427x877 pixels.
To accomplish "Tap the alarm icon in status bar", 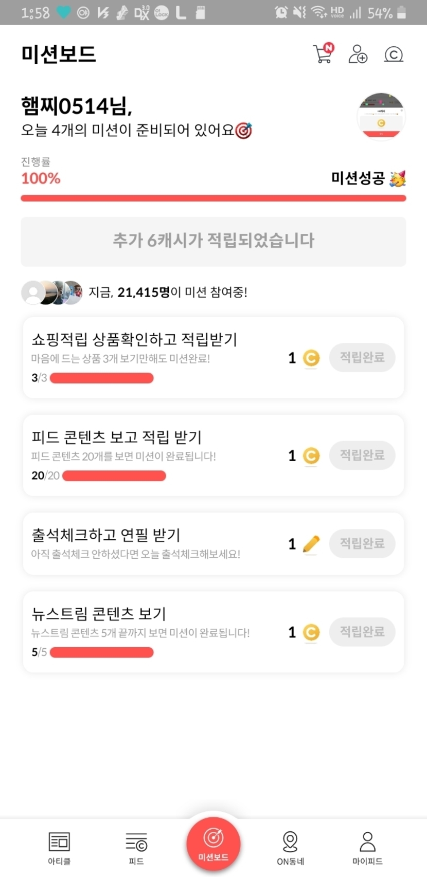I will tap(281, 12).
